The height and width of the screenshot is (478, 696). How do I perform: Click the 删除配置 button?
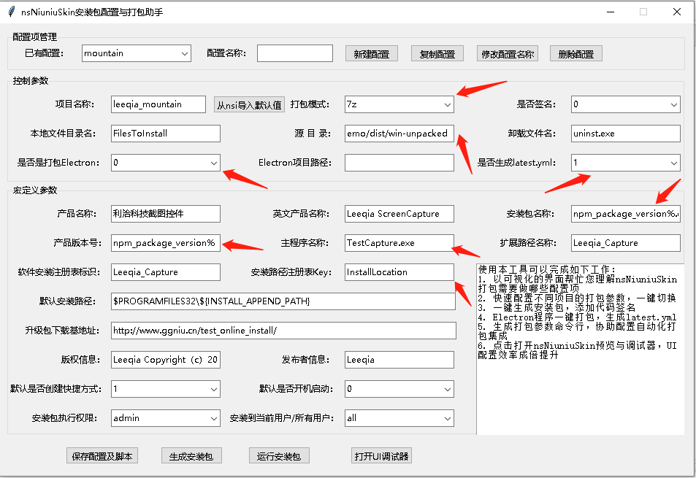(x=575, y=54)
